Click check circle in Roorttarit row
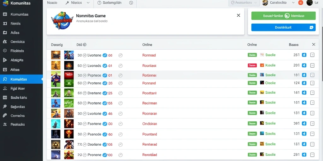Screen dimensions: 323x161 point(120,93)
